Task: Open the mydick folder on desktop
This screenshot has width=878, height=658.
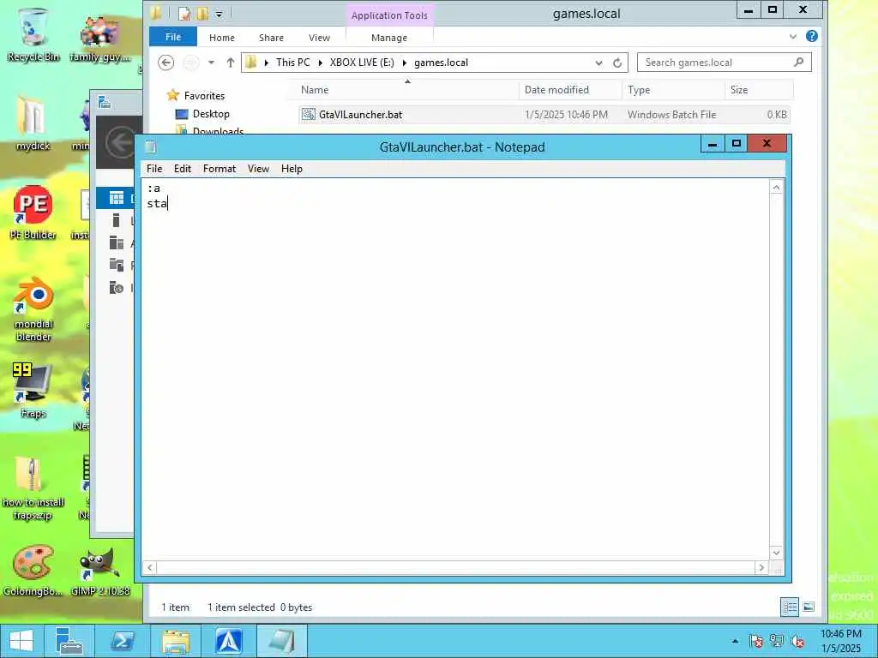Action: click(x=33, y=123)
